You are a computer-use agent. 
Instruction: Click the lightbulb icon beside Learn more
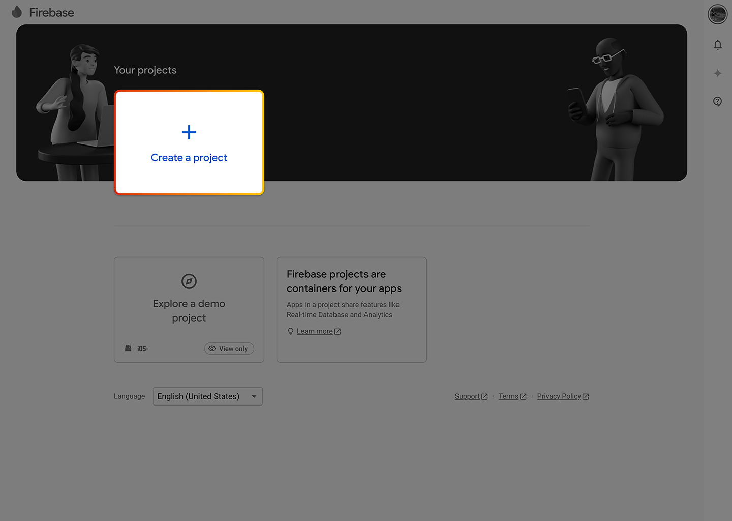pyautogui.click(x=291, y=331)
